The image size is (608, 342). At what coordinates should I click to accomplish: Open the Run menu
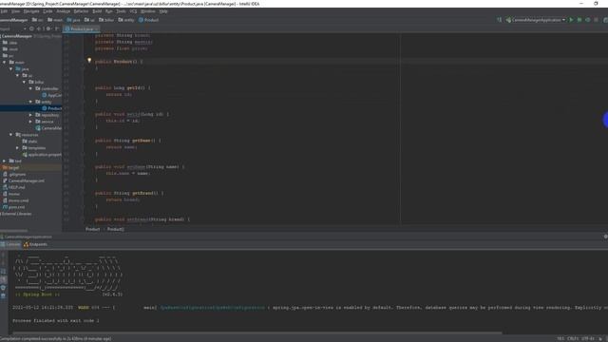pos(109,11)
